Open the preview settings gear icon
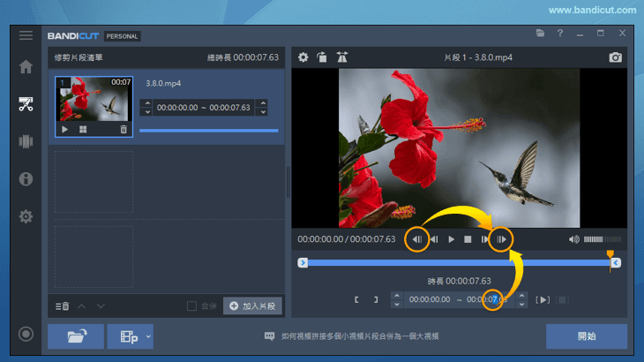The height and width of the screenshot is (362, 644). (303, 57)
